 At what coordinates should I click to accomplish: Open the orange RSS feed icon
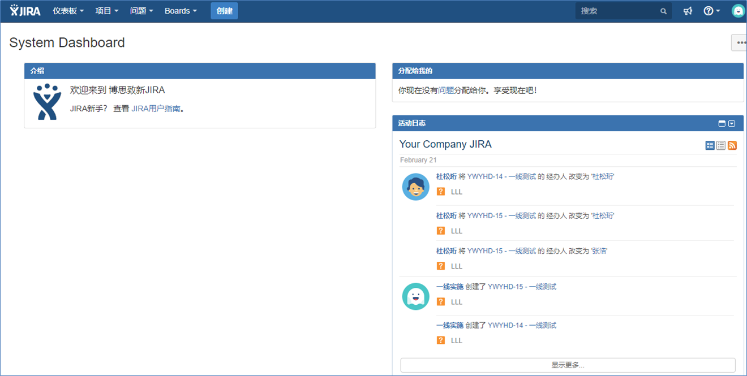(732, 145)
